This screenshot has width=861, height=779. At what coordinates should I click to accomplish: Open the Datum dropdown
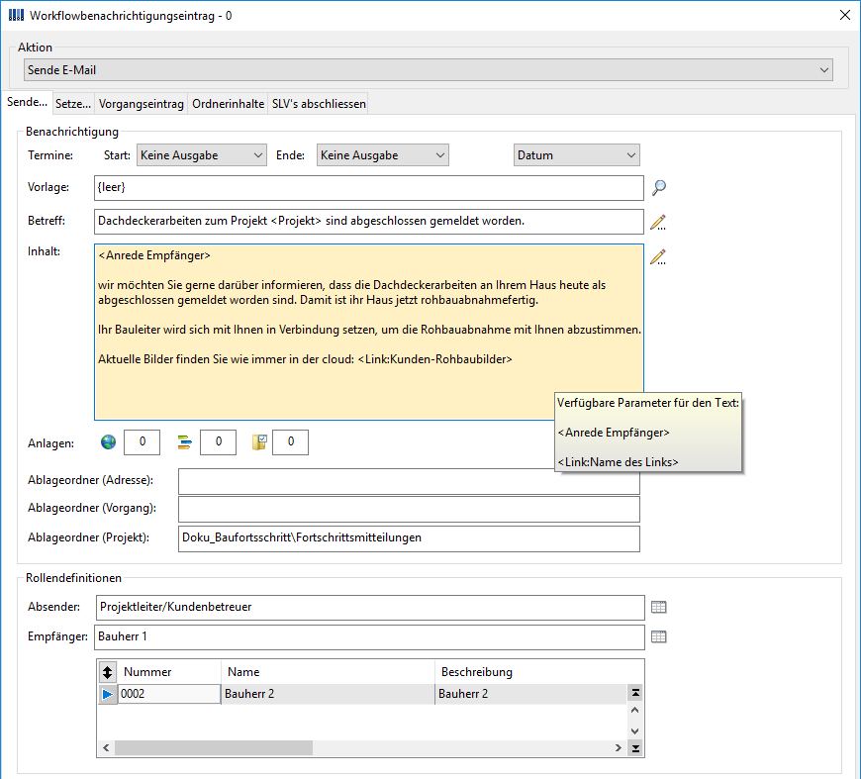pyautogui.click(x=577, y=155)
